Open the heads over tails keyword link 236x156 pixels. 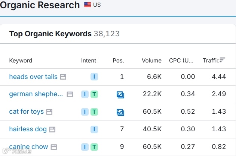click(33, 77)
